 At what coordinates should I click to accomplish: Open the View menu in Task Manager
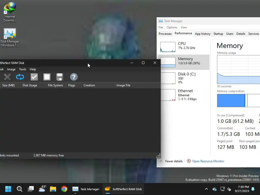[x=184, y=27]
